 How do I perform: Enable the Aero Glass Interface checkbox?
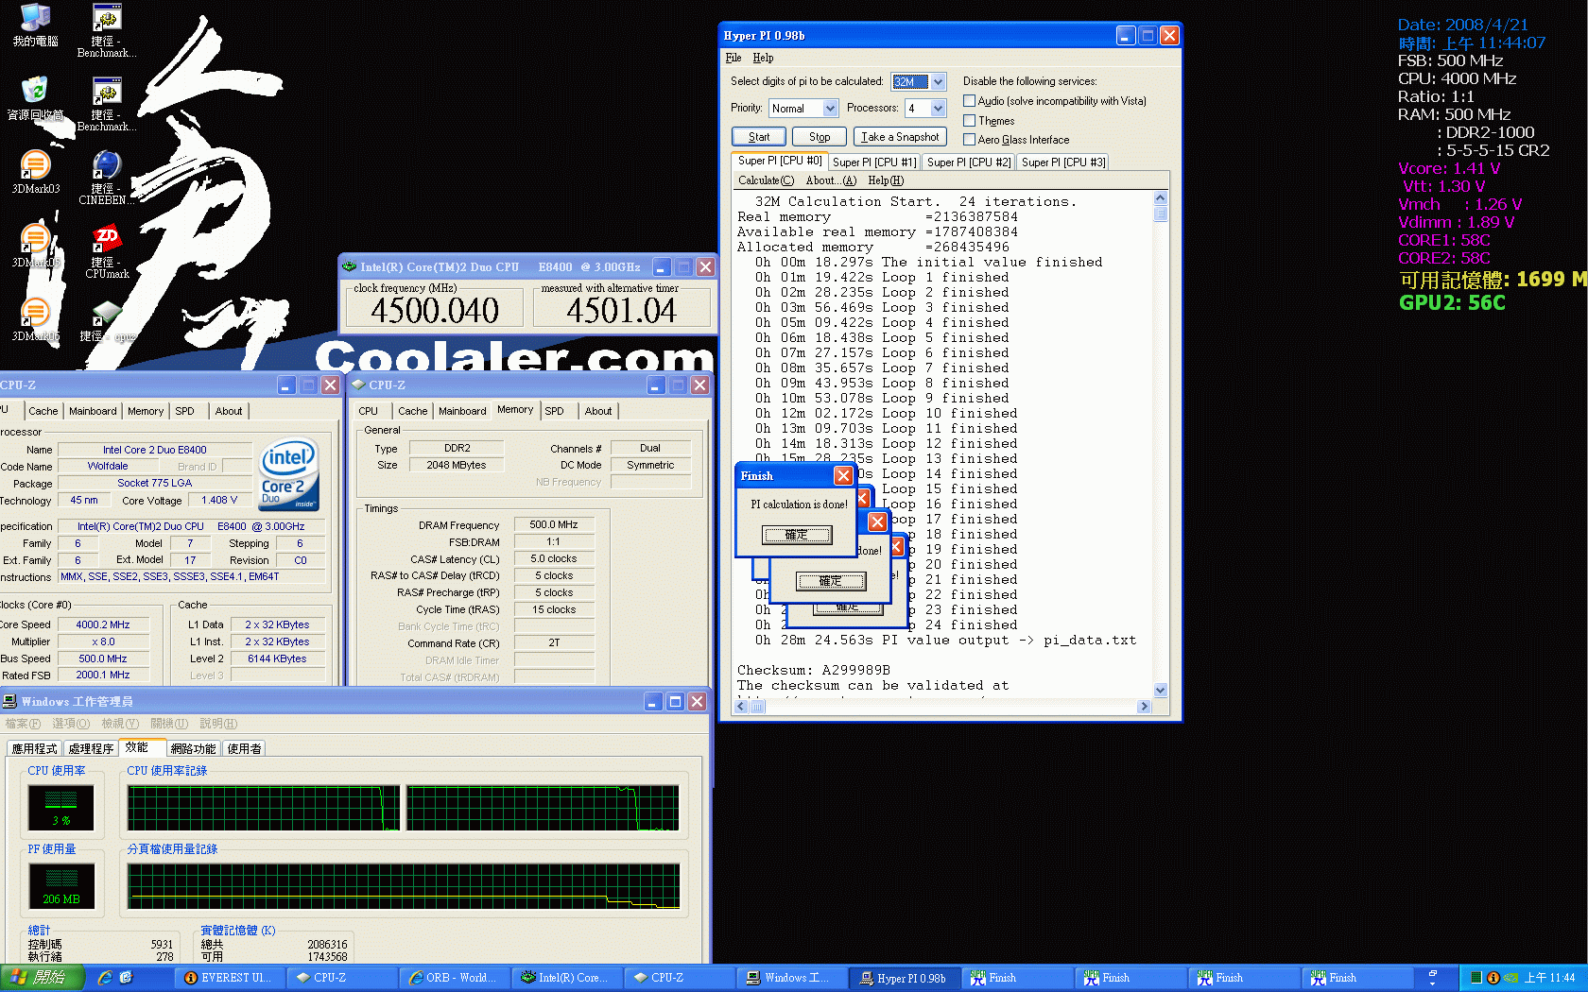point(969,139)
